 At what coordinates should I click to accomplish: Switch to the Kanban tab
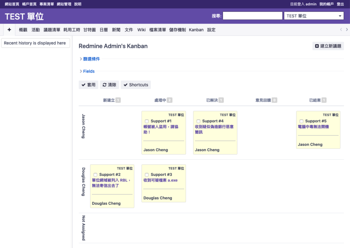pyautogui.click(x=196, y=30)
